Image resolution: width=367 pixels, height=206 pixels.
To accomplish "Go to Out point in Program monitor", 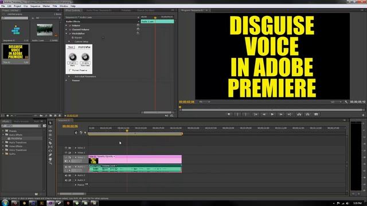I will pos(289,114).
